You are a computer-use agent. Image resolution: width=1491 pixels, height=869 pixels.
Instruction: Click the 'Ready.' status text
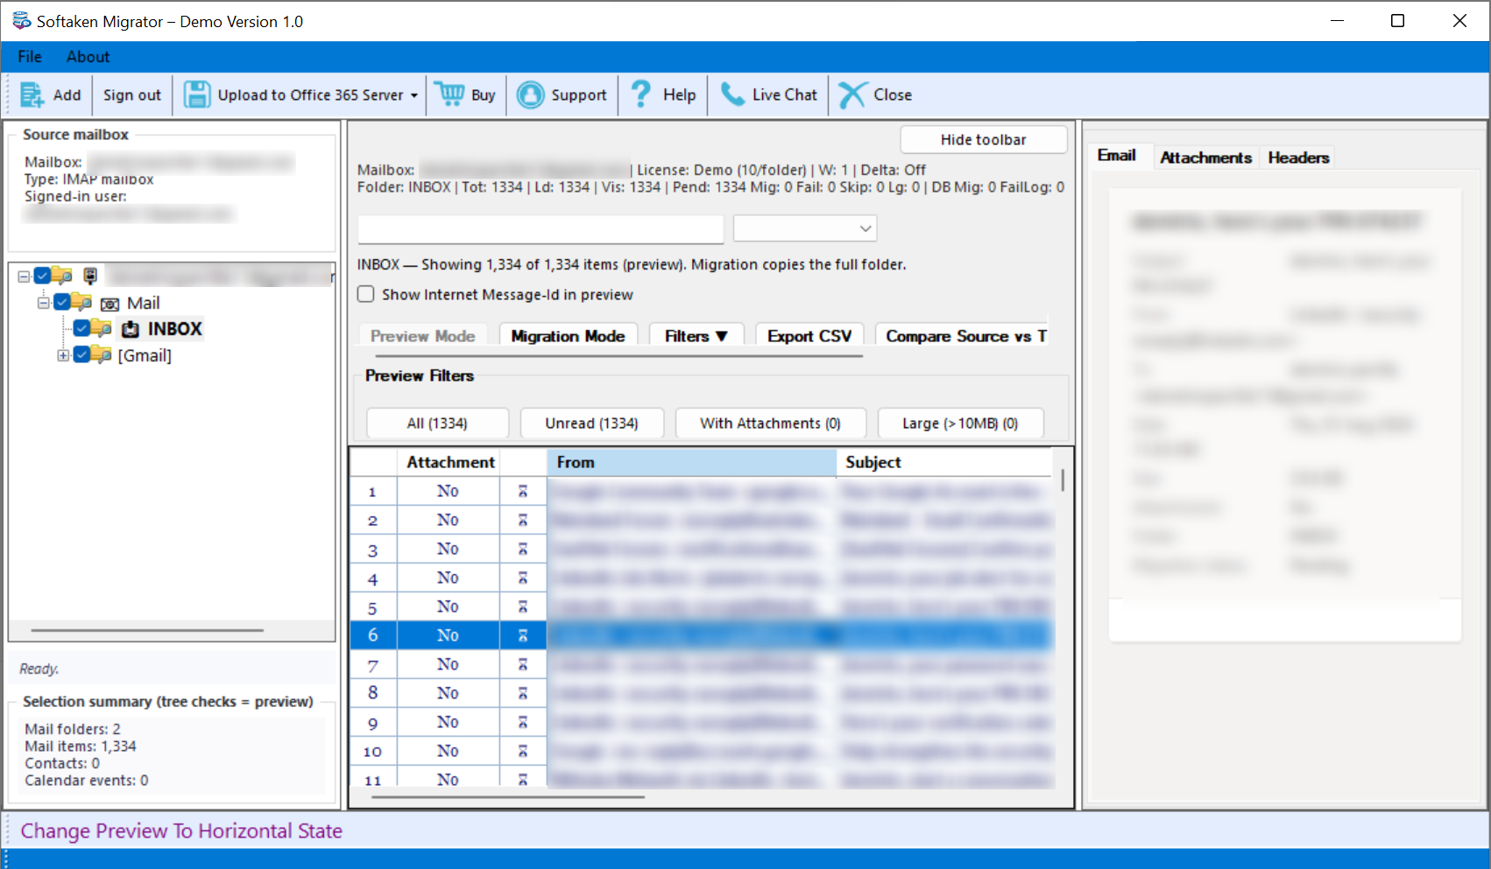tap(39, 669)
